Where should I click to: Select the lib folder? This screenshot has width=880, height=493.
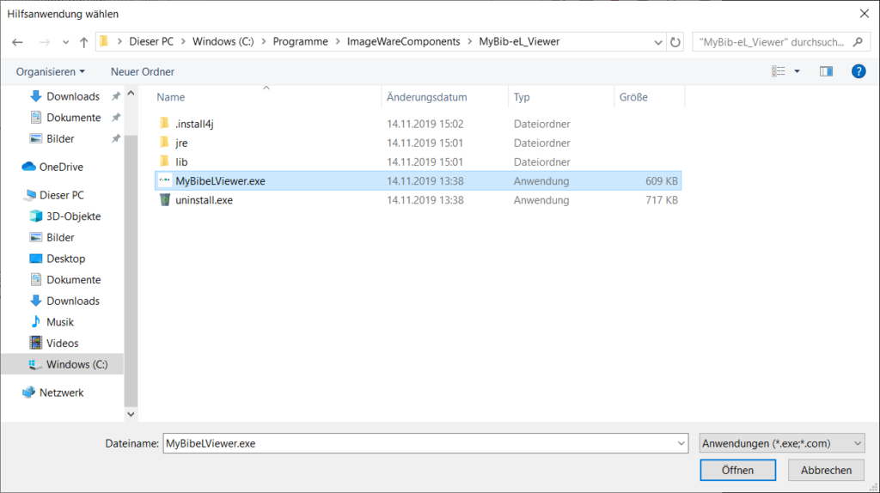[x=419, y=162]
